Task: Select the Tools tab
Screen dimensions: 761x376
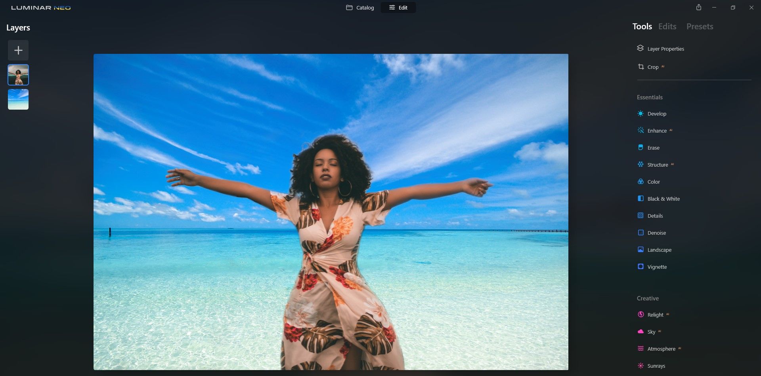Action: pos(642,27)
